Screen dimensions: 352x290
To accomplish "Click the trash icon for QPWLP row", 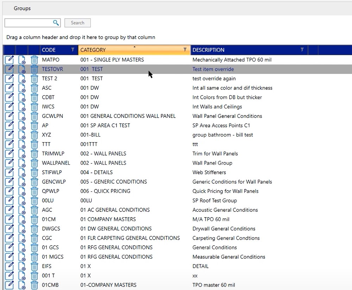I will (x=34, y=191).
